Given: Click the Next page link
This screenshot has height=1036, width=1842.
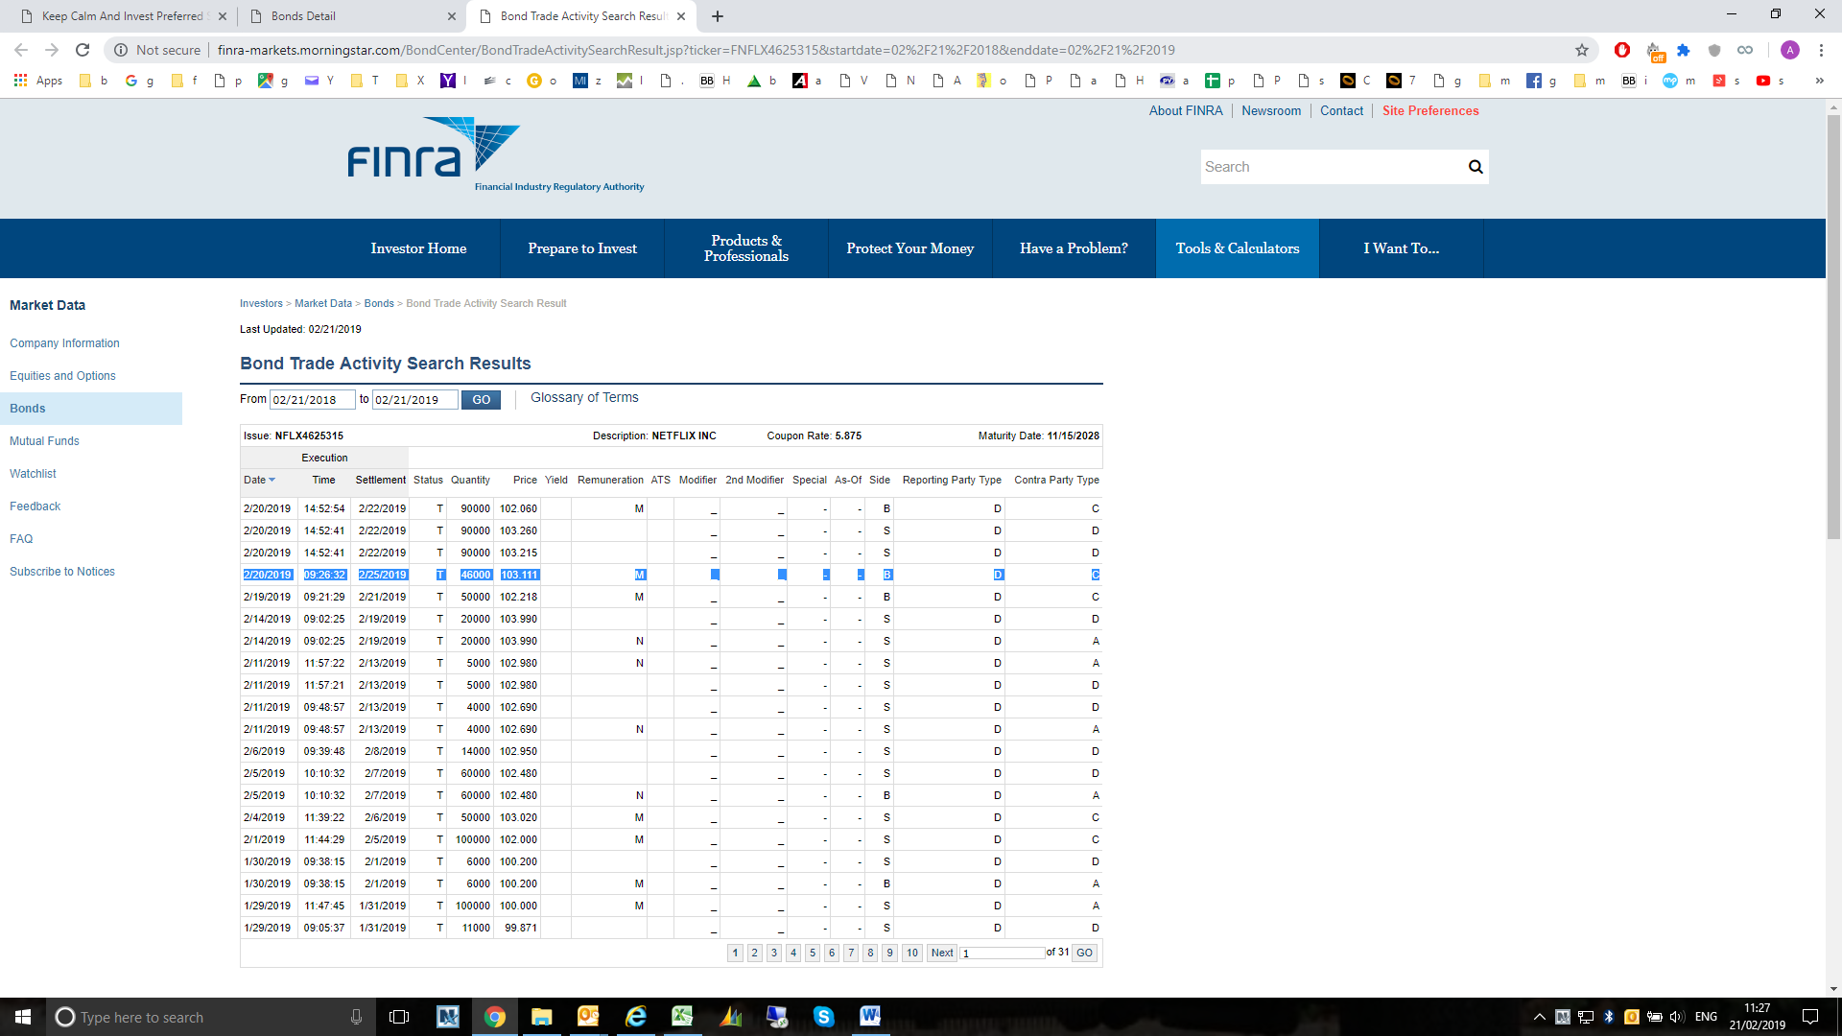Looking at the screenshot, I should [942, 953].
